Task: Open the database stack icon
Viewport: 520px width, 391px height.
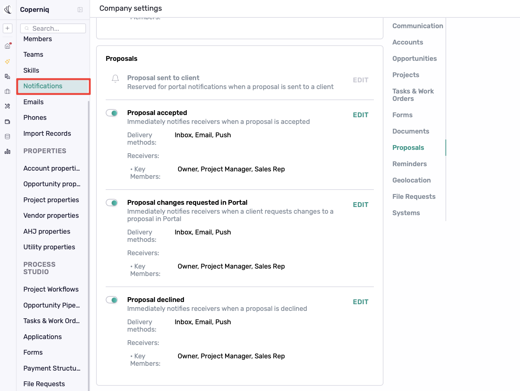Action: [x=7, y=137]
